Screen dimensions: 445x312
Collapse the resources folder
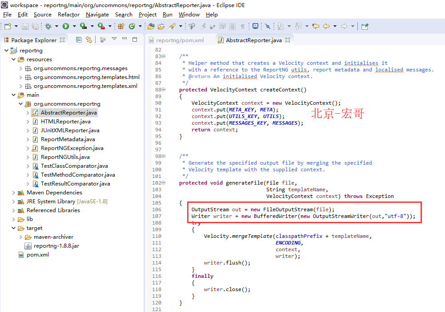click(x=13, y=59)
